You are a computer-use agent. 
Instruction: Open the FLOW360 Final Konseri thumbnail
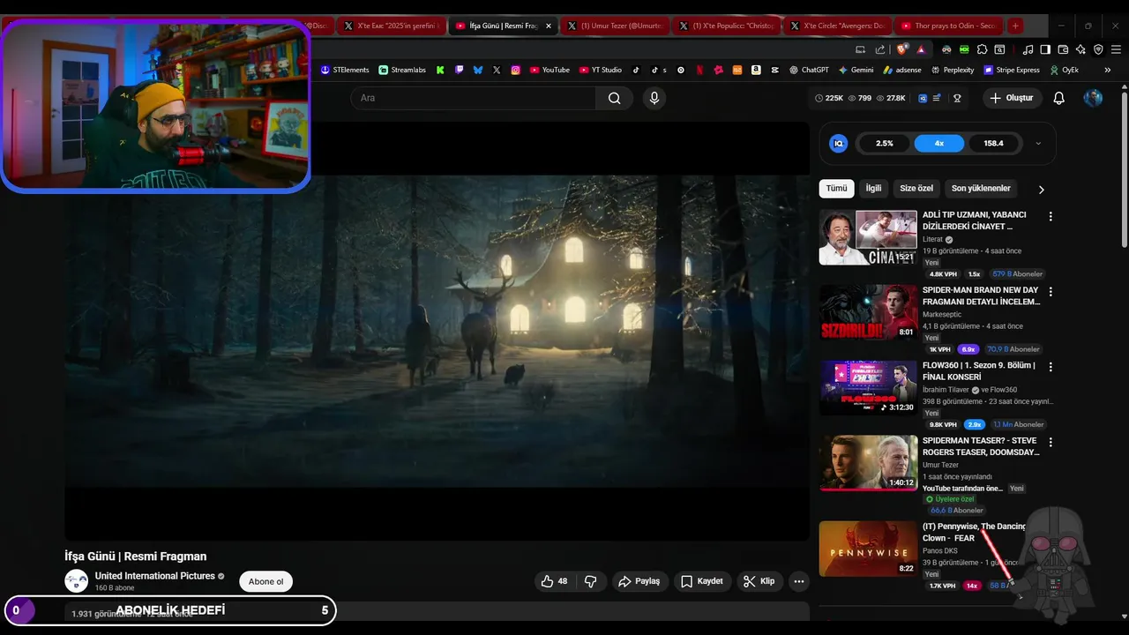[869, 387]
